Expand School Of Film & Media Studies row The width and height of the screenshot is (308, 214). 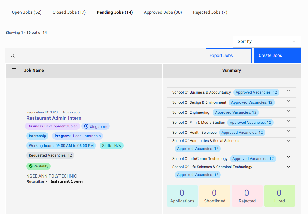click(x=288, y=121)
